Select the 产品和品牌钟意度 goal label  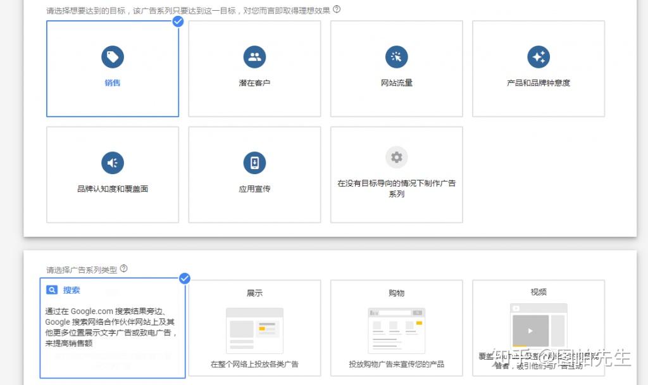click(x=539, y=83)
